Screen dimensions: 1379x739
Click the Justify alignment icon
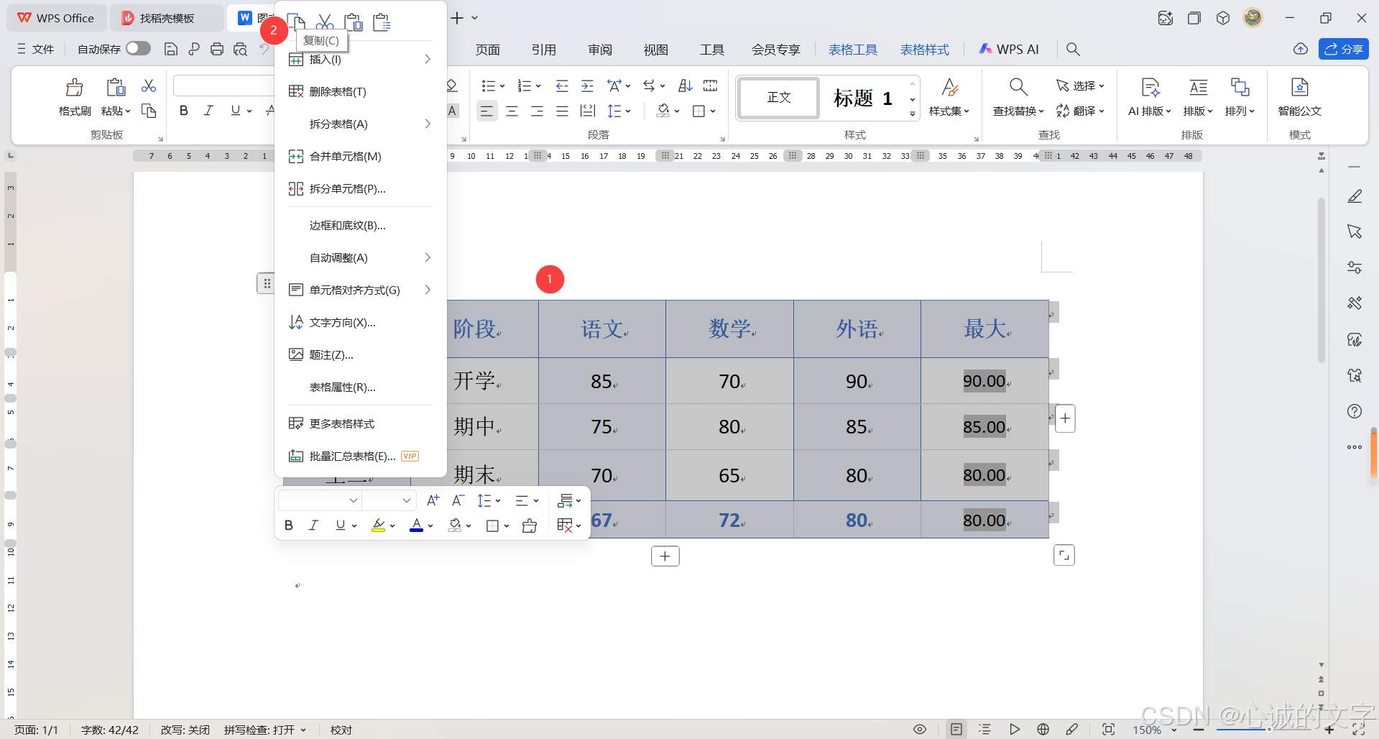pos(562,111)
